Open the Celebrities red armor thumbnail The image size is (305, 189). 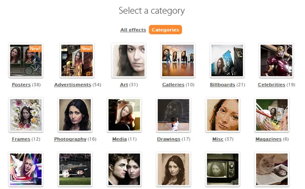click(276, 61)
